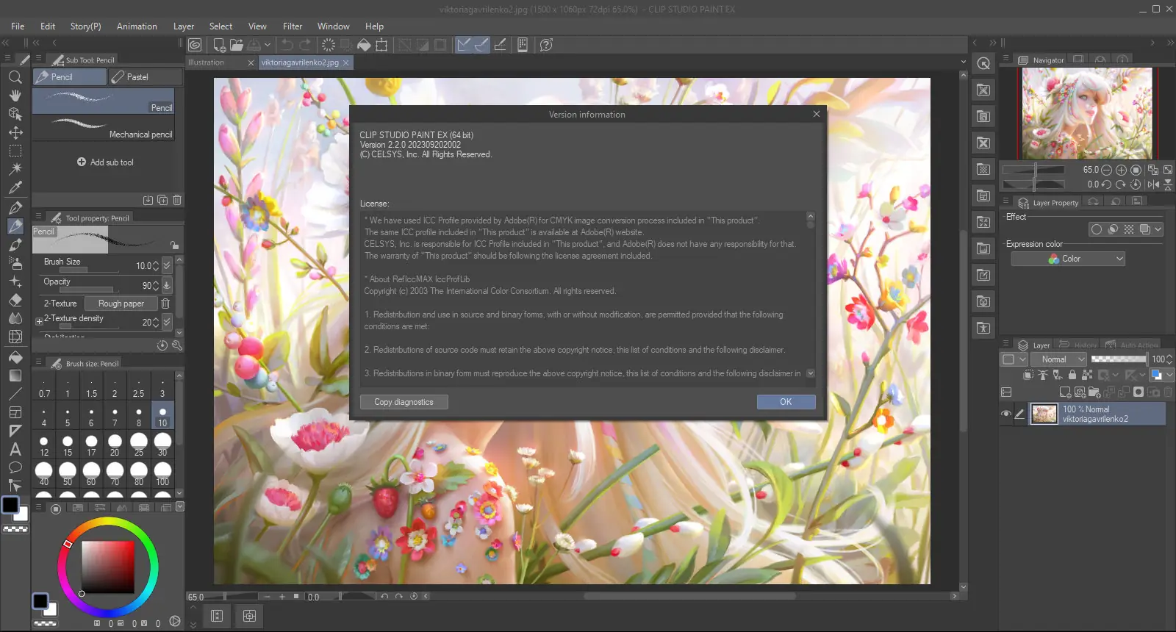Open the Animation menu
This screenshot has height=632, width=1176.
(137, 26)
